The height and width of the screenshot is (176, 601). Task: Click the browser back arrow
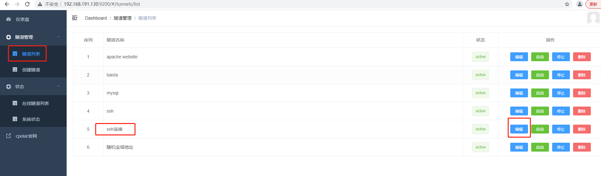pyautogui.click(x=7, y=4)
